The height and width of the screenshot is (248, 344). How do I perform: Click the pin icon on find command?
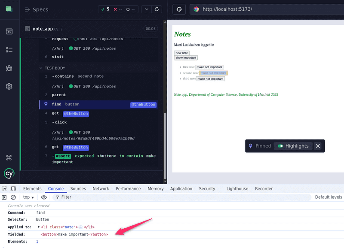46,104
